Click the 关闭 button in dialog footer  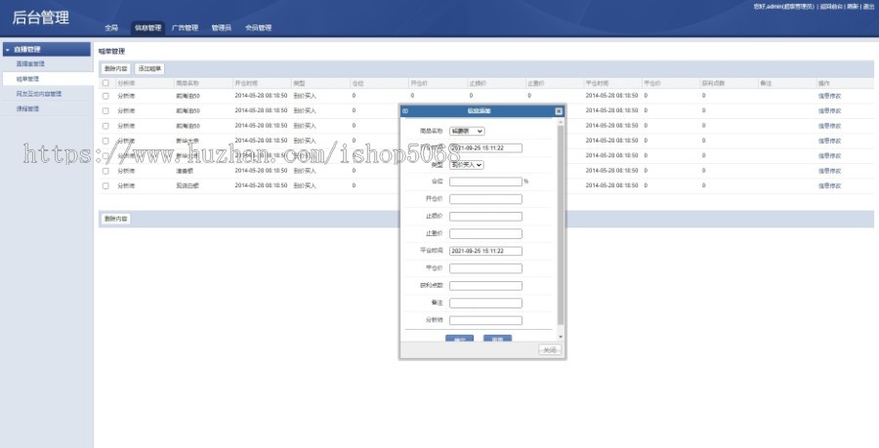click(x=550, y=350)
